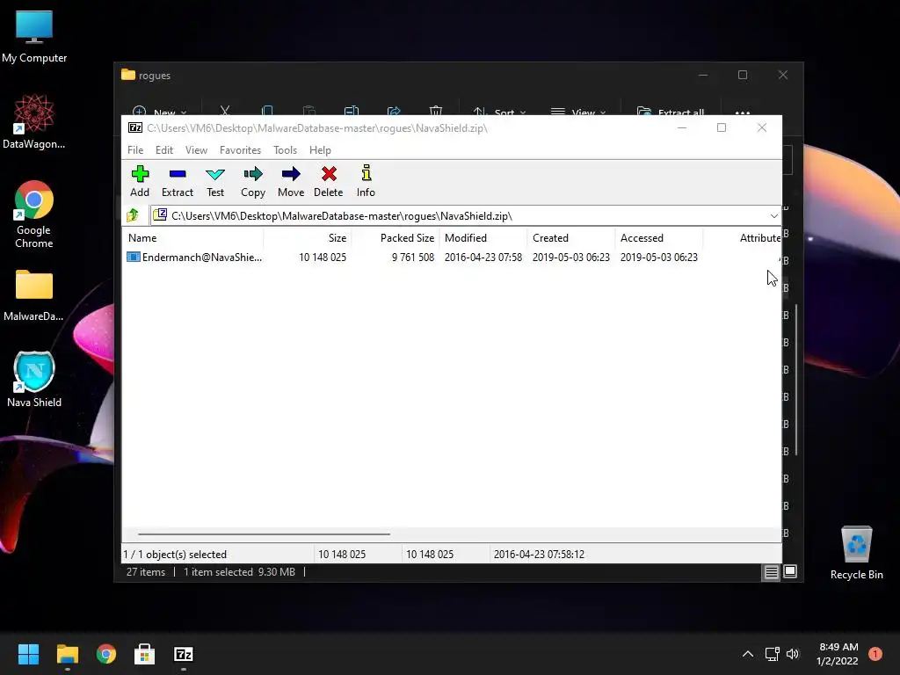Show hidden system tray icons
This screenshot has width=900, height=675.
point(747,654)
